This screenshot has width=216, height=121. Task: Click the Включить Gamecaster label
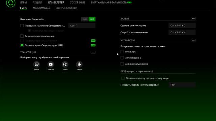click(x=32, y=19)
